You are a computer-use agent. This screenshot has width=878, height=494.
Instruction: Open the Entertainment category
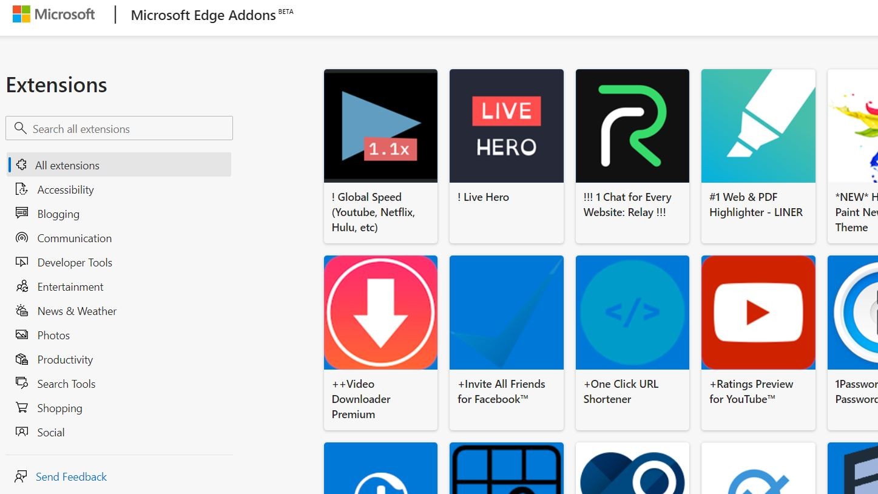point(70,287)
